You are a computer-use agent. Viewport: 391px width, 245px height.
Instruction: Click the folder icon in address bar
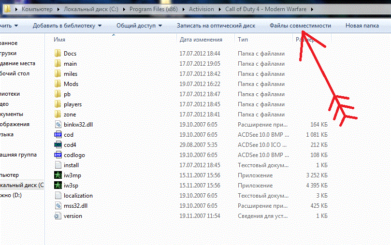pyautogui.click(x=7, y=9)
